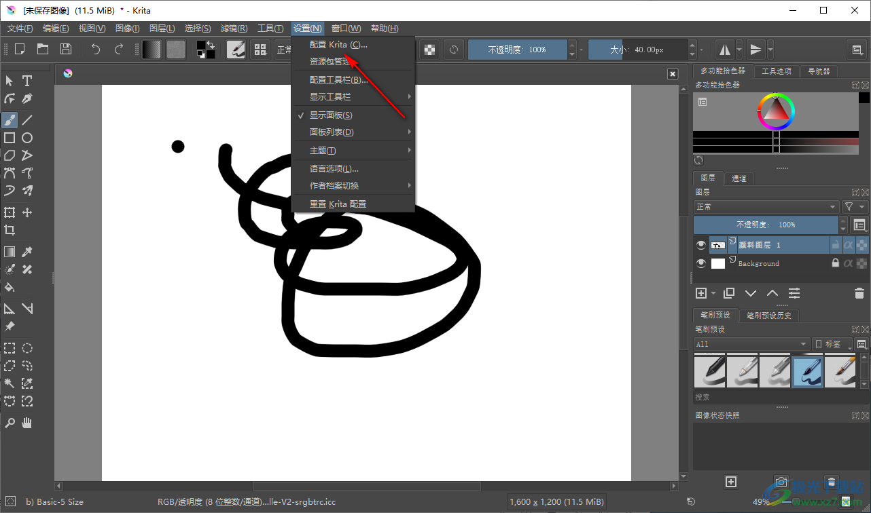Toggle lock on the Background layer
This screenshot has width=871, height=513.
coord(836,263)
